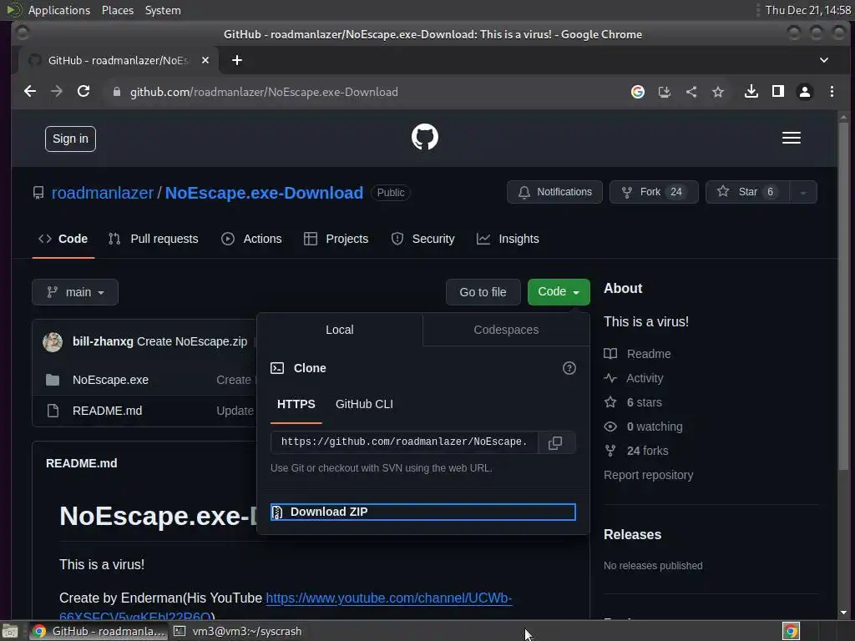Open Chrome three-dot menu
Screen dimensions: 855x641
coord(832,92)
